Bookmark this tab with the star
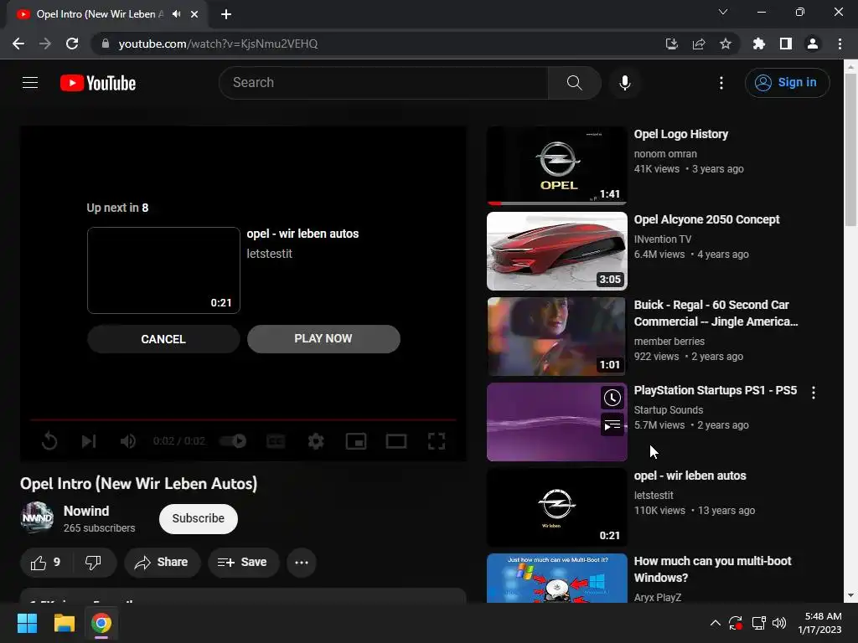 pos(726,44)
